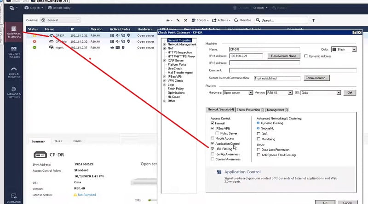The height and width of the screenshot is (204, 368).
Task: Open the Errors tab
Action: click(77, 141)
